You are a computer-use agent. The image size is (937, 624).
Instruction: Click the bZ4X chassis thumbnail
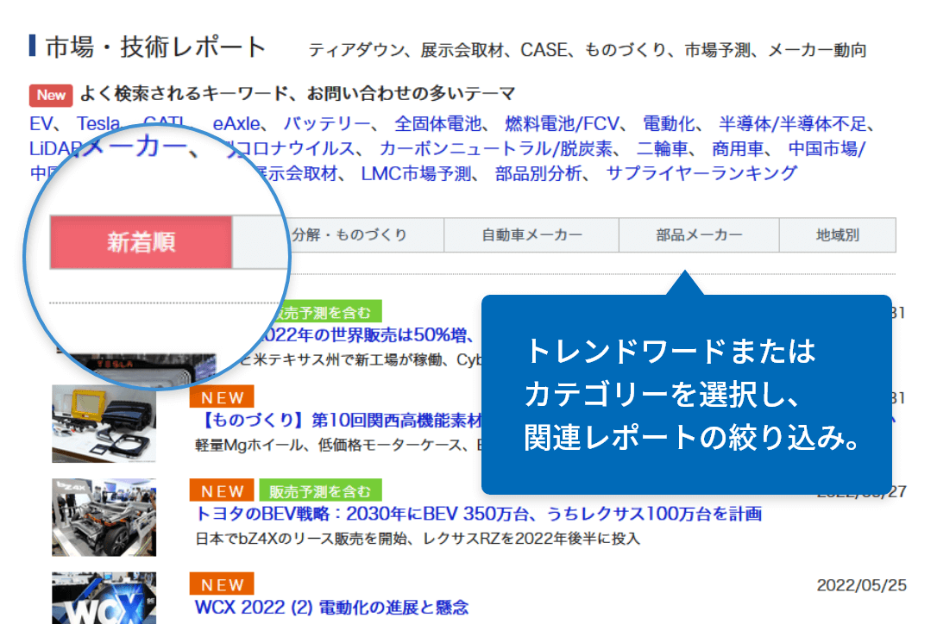pyautogui.click(x=104, y=518)
